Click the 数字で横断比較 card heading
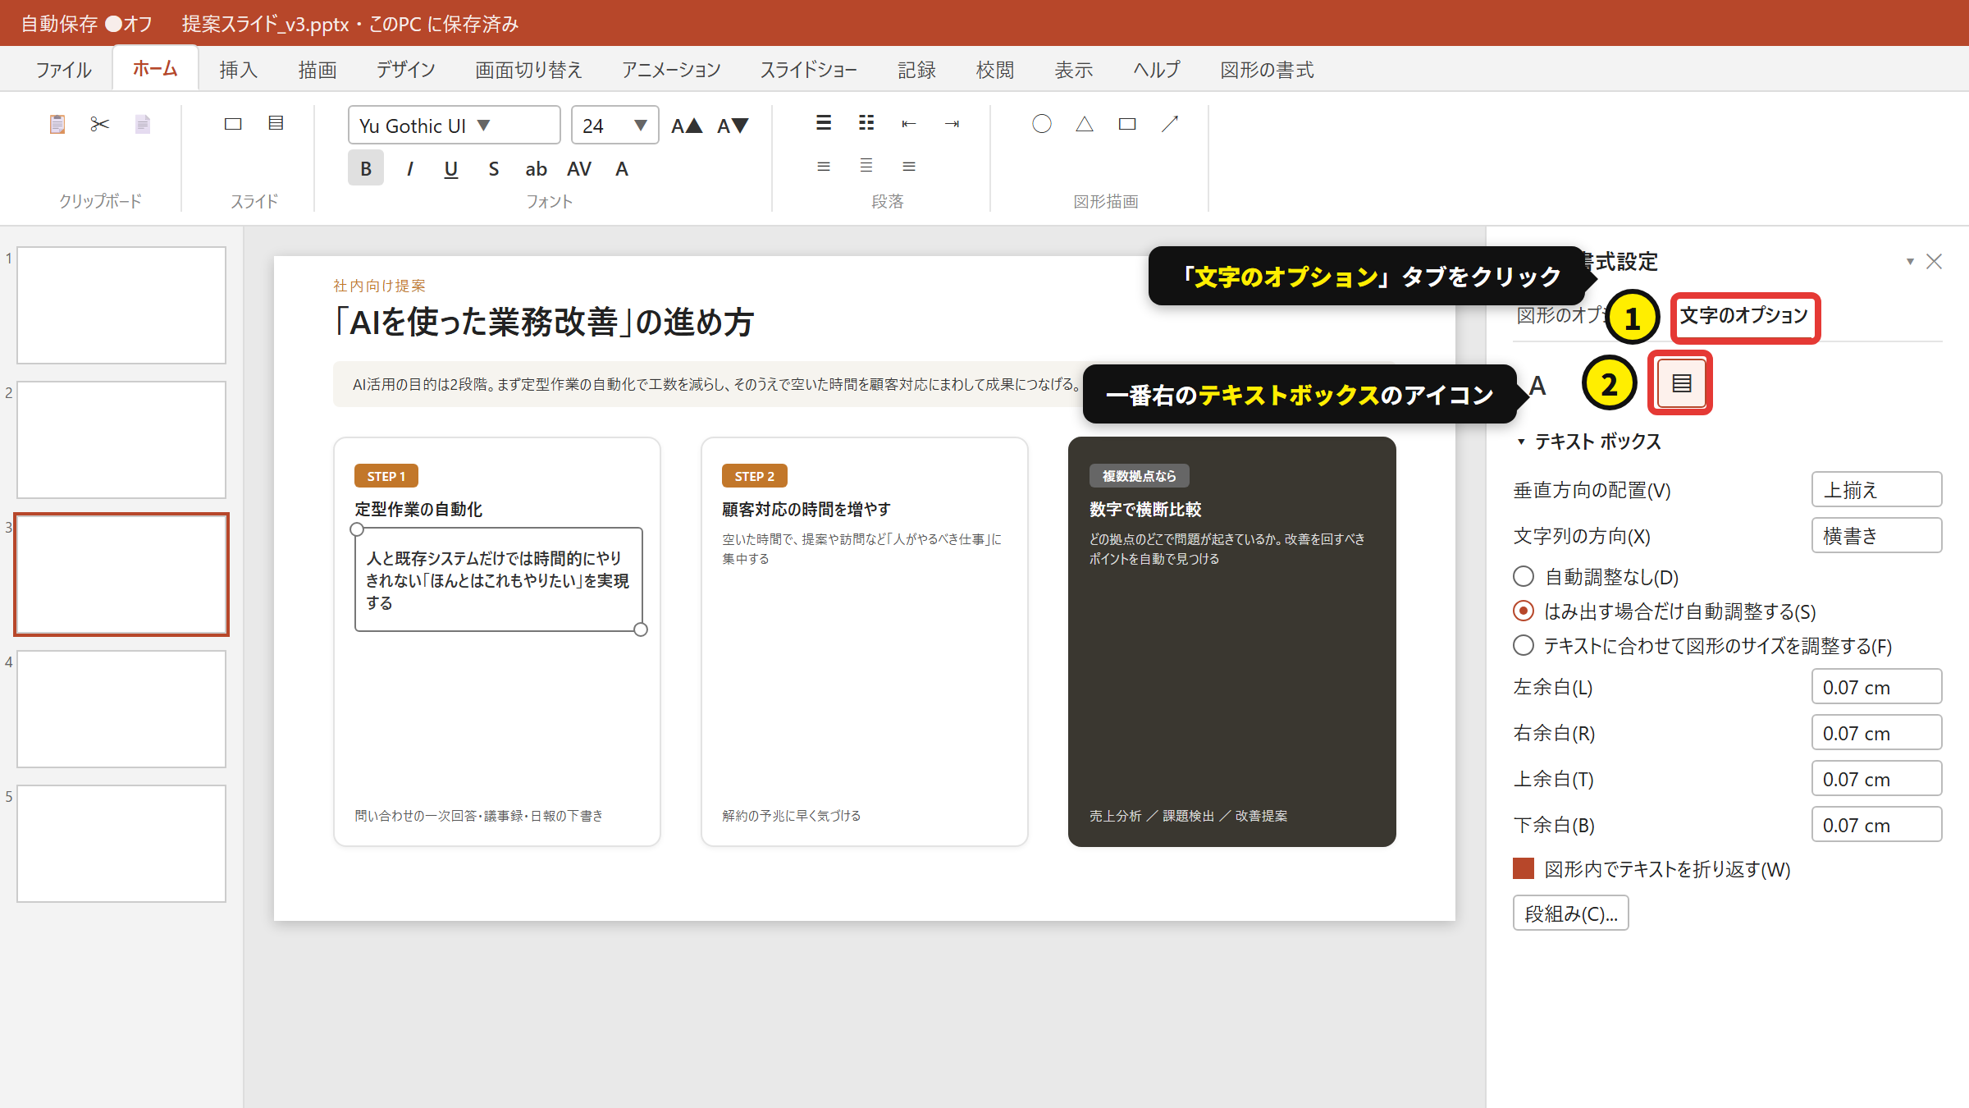Viewport: 1969px width, 1108px height. [x=1145, y=509]
